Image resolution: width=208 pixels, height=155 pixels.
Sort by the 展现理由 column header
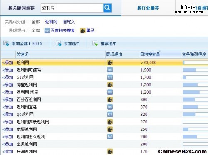click(122, 55)
